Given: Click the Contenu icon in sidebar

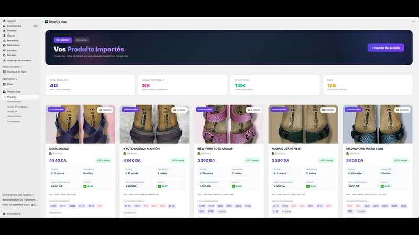Looking at the screenshot, I should [4, 50].
